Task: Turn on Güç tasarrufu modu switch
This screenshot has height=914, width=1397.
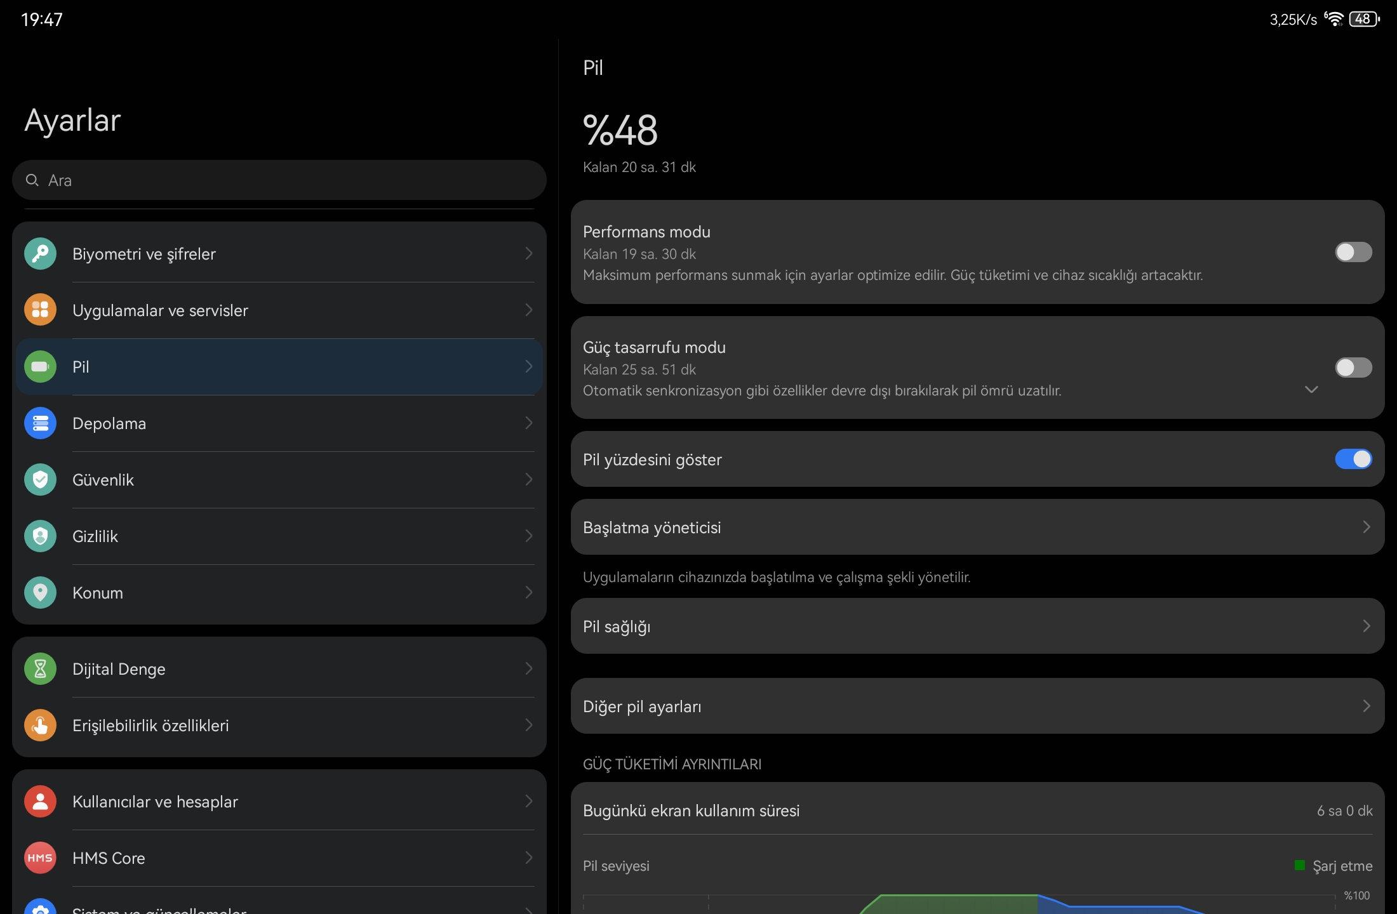Action: tap(1353, 368)
